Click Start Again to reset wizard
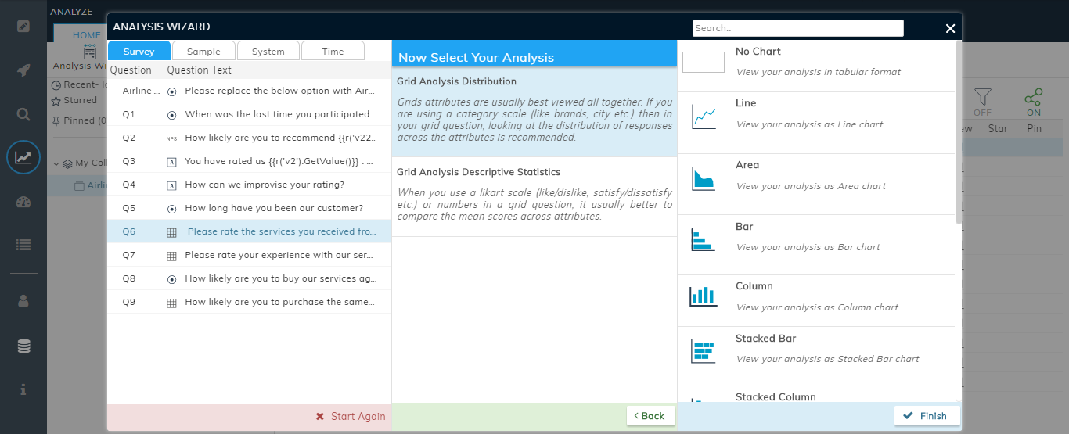The image size is (1069, 434). click(x=351, y=417)
